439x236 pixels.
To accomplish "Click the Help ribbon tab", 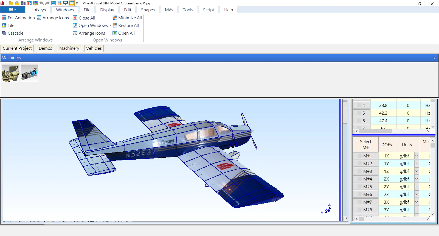I will (229, 10).
